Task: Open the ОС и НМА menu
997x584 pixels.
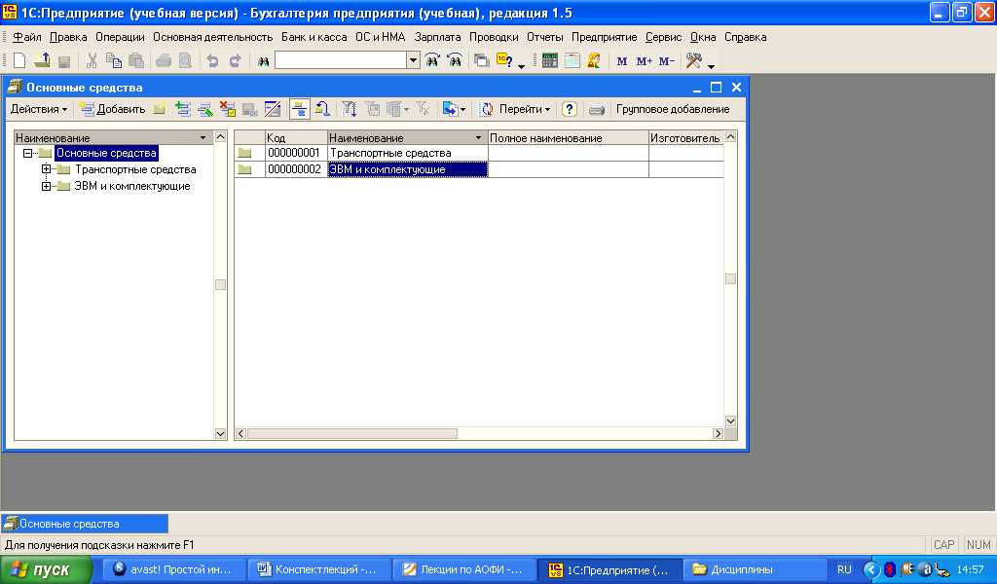Action: (x=381, y=37)
